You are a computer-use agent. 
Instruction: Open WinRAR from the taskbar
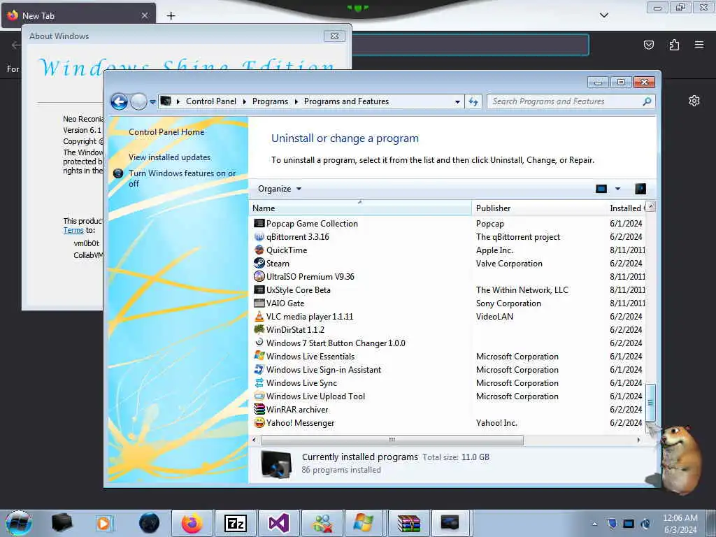(408, 523)
